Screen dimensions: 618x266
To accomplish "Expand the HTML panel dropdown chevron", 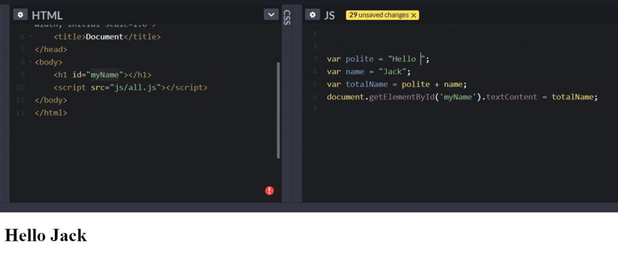I will tap(271, 15).
